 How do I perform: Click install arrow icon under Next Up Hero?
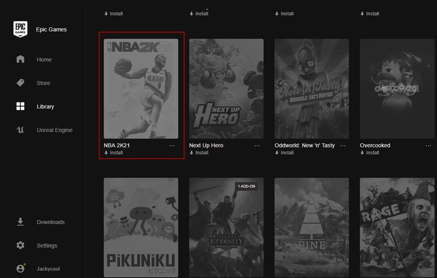tap(191, 153)
